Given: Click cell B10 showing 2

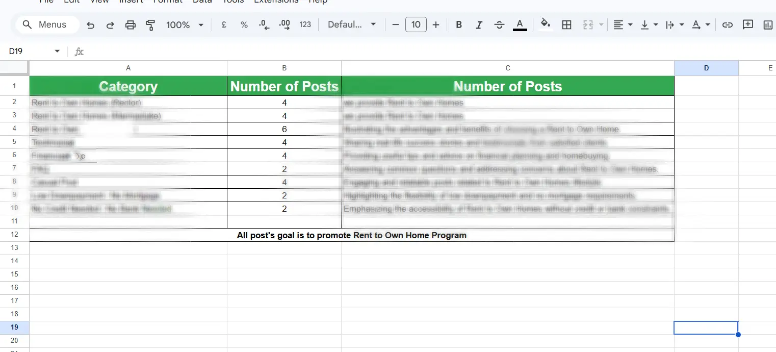Looking at the screenshot, I should (x=284, y=209).
